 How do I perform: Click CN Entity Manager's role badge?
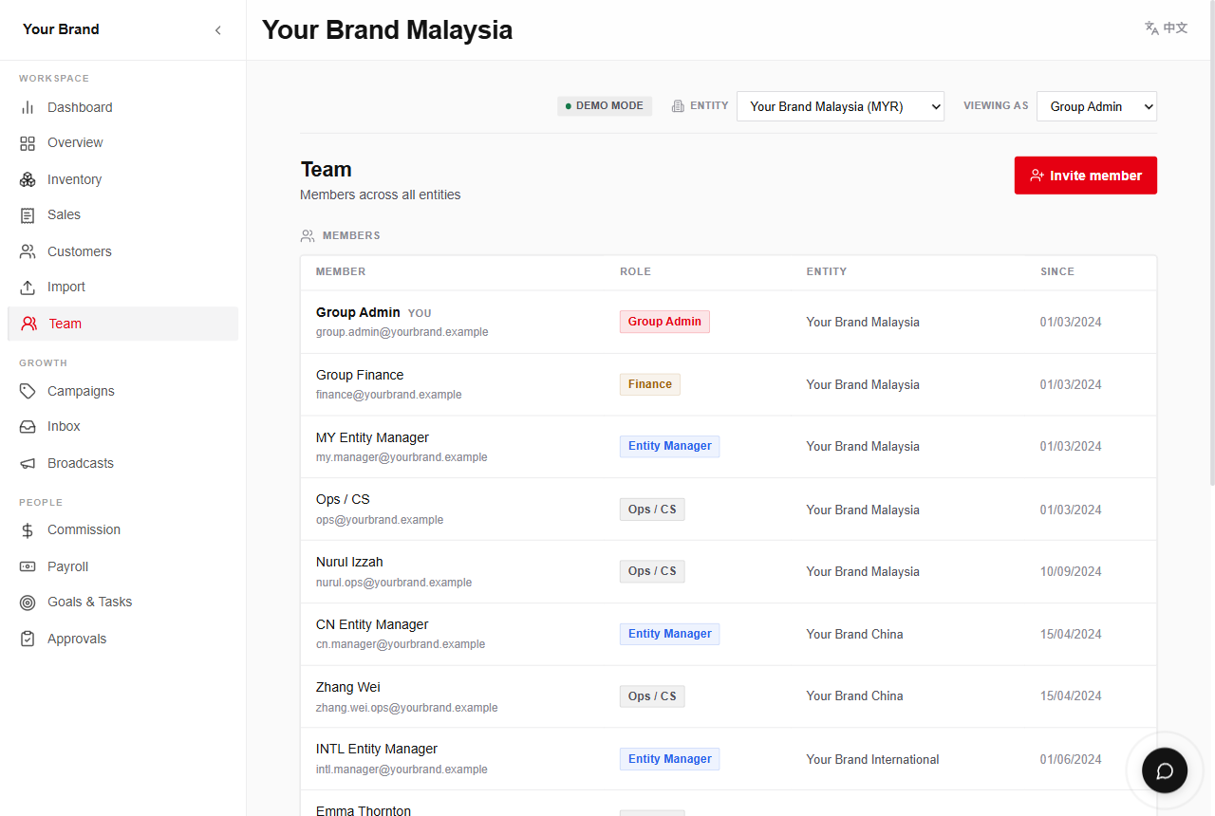[x=669, y=634]
